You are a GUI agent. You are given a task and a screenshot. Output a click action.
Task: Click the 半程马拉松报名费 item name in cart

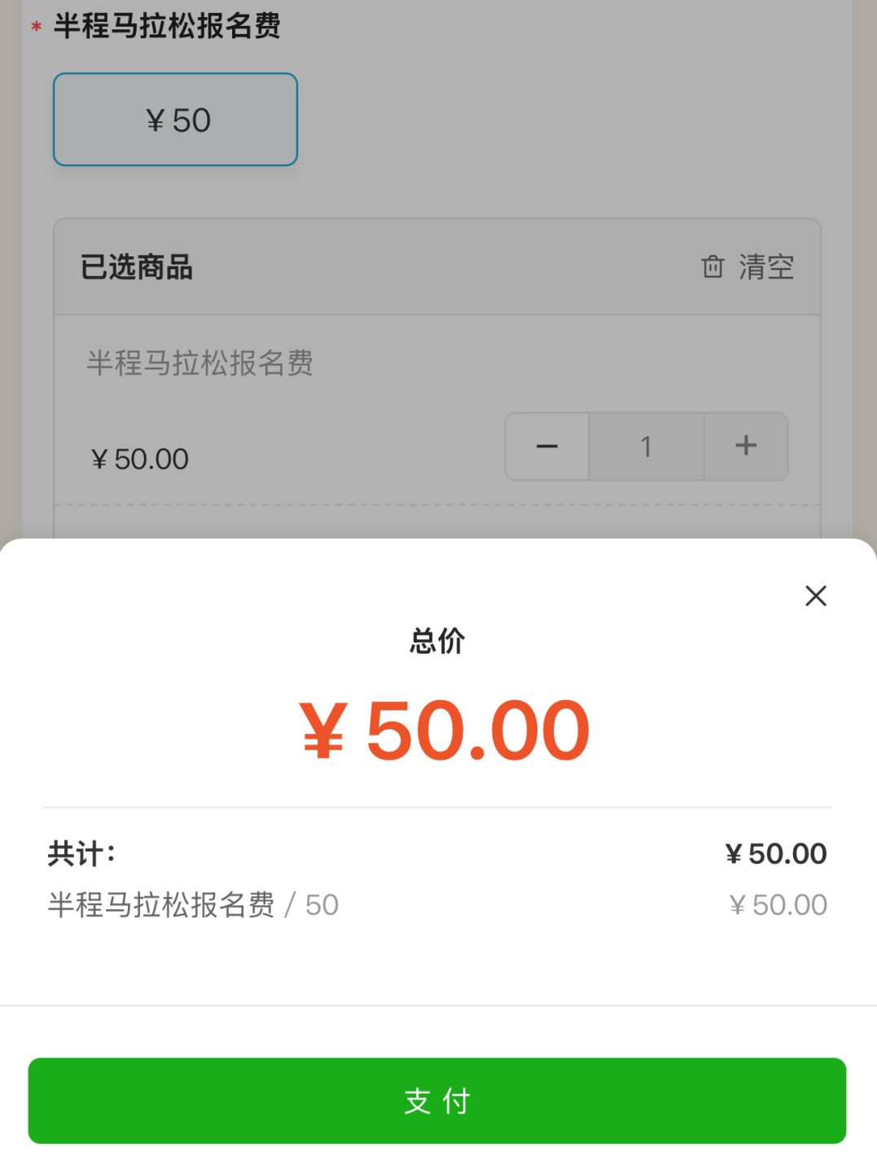click(200, 363)
